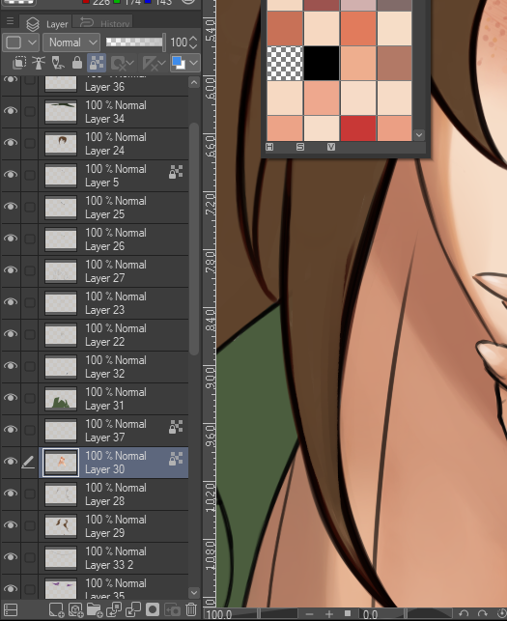Image resolution: width=507 pixels, height=621 pixels.
Task: Click the Layer 31 green thumbnail
Action: tap(61, 399)
